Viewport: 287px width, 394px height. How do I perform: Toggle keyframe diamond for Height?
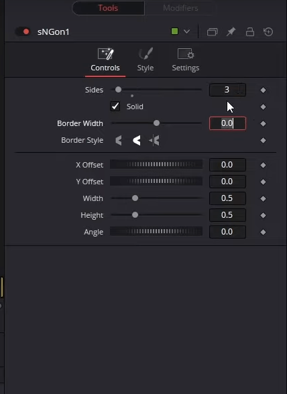pos(263,215)
